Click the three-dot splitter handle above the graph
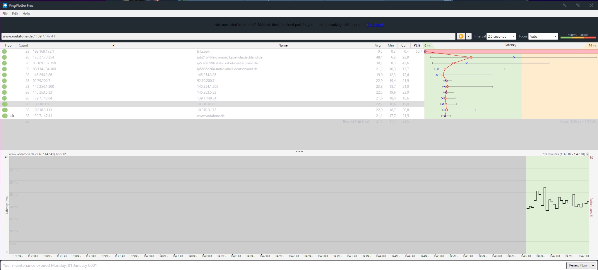The image size is (598, 270). tap(299, 151)
